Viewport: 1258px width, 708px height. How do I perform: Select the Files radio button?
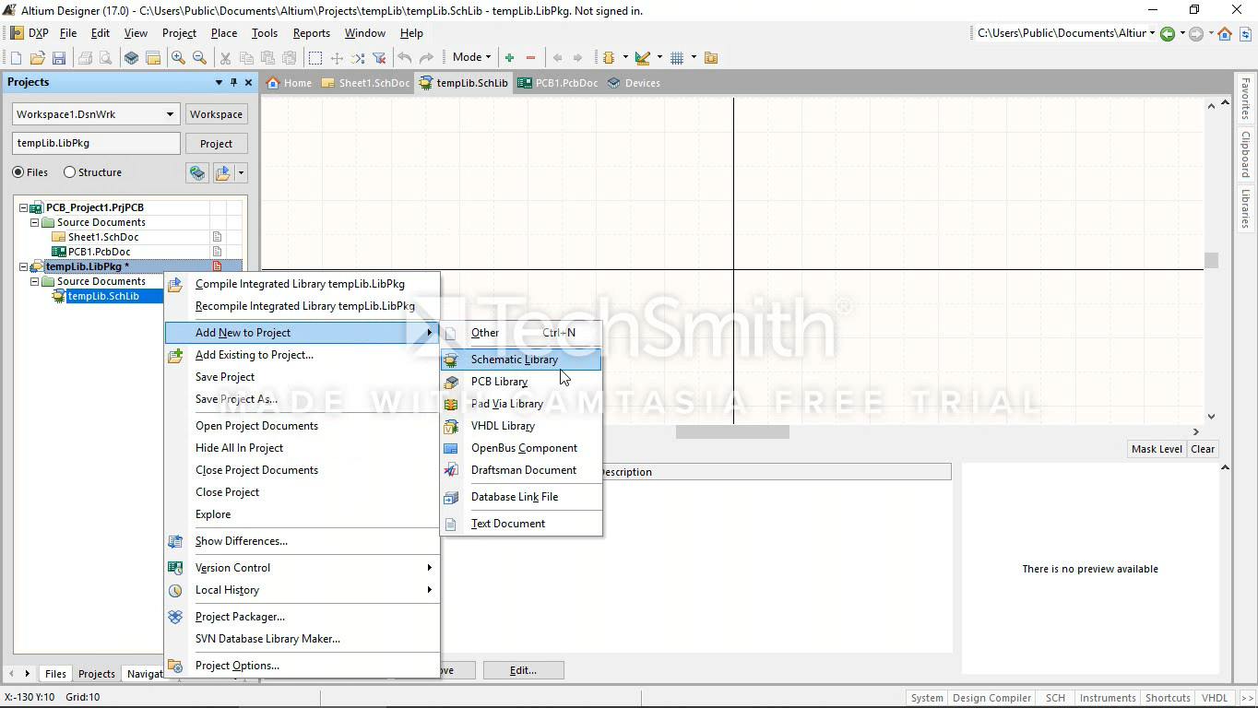coord(18,172)
